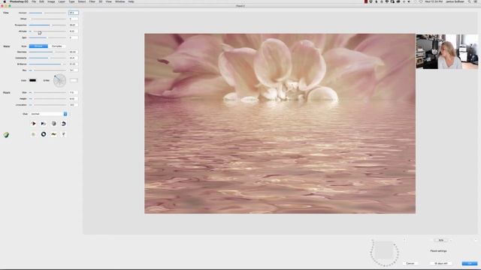
Task: Open the Edit menu
Action: click(42, 1)
